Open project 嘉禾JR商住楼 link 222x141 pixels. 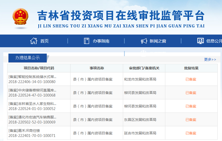pyautogui.click(x=24, y=131)
